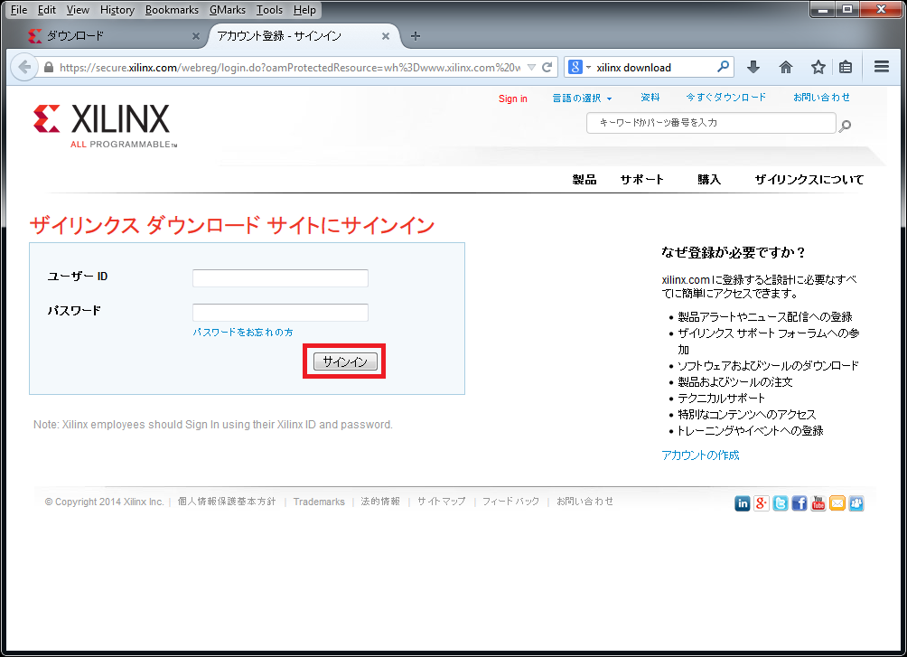Viewport: 907px width, 657px height.
Task: Open the Bookmarks menu
Action: 172,10
